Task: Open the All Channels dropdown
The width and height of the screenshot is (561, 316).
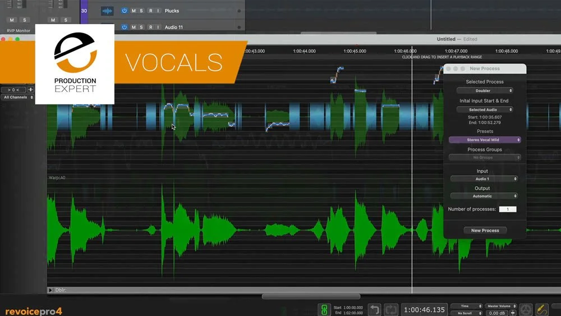Action: (x=17, y=97)
